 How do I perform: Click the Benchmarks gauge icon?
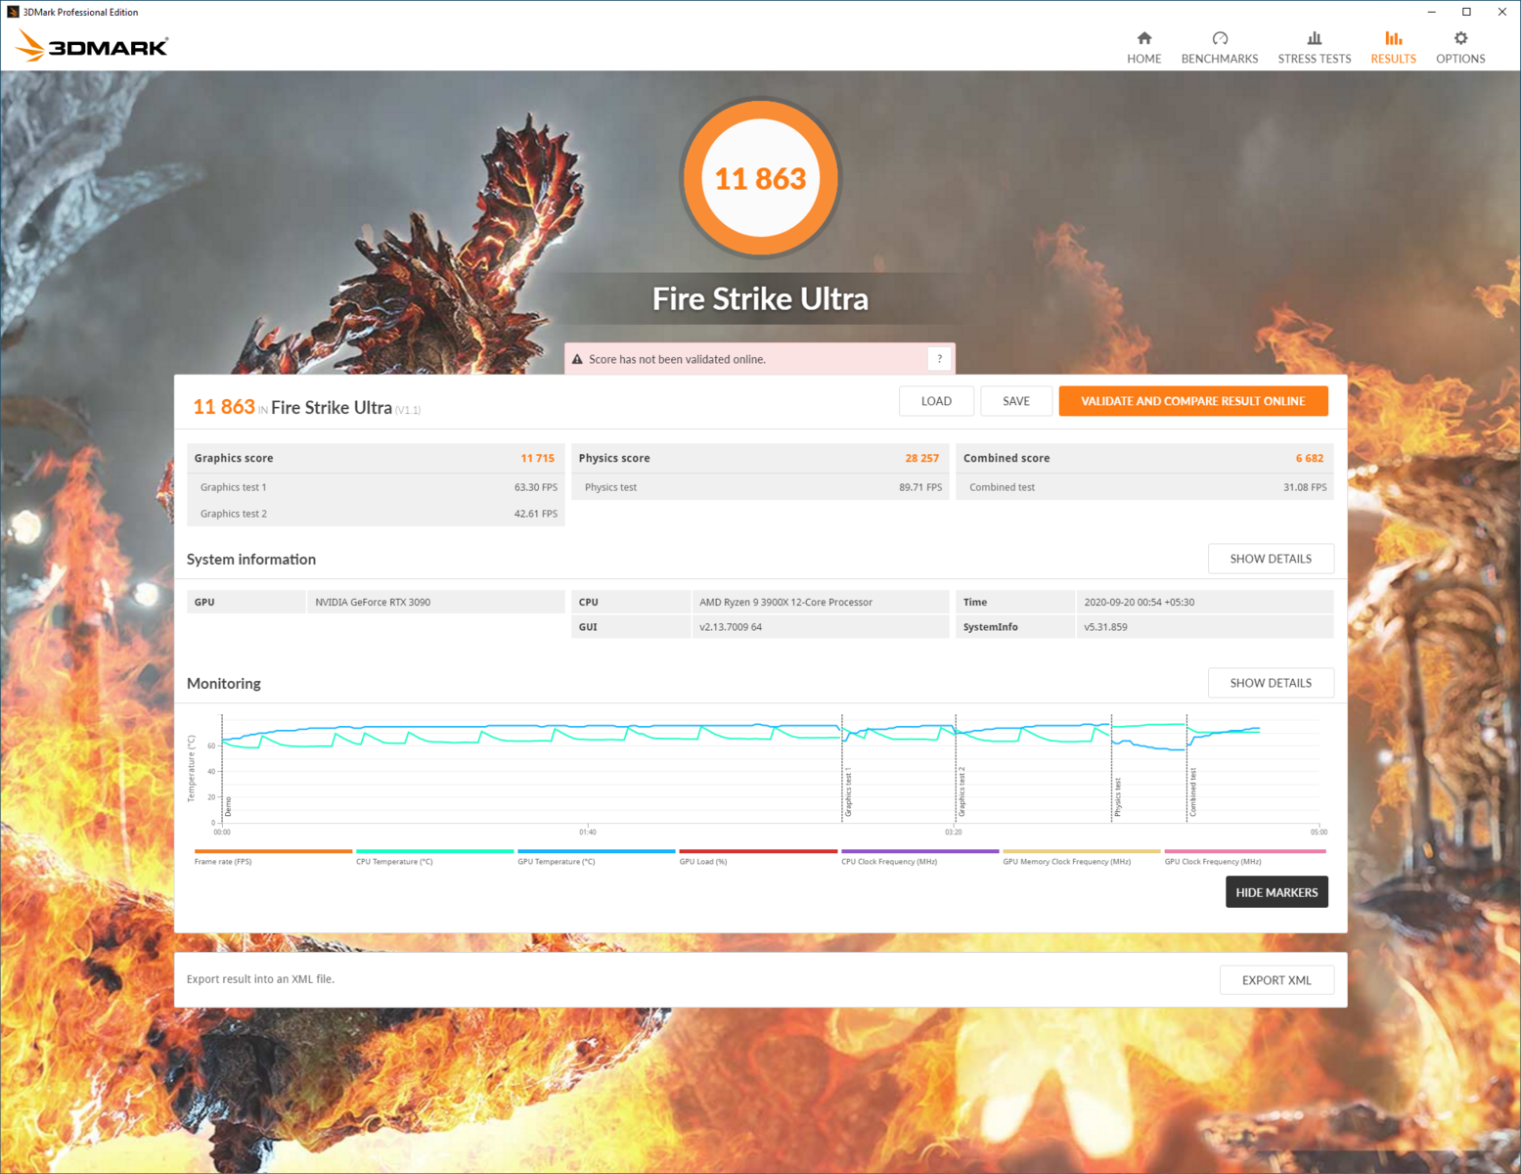click(x=1220, y=38)
